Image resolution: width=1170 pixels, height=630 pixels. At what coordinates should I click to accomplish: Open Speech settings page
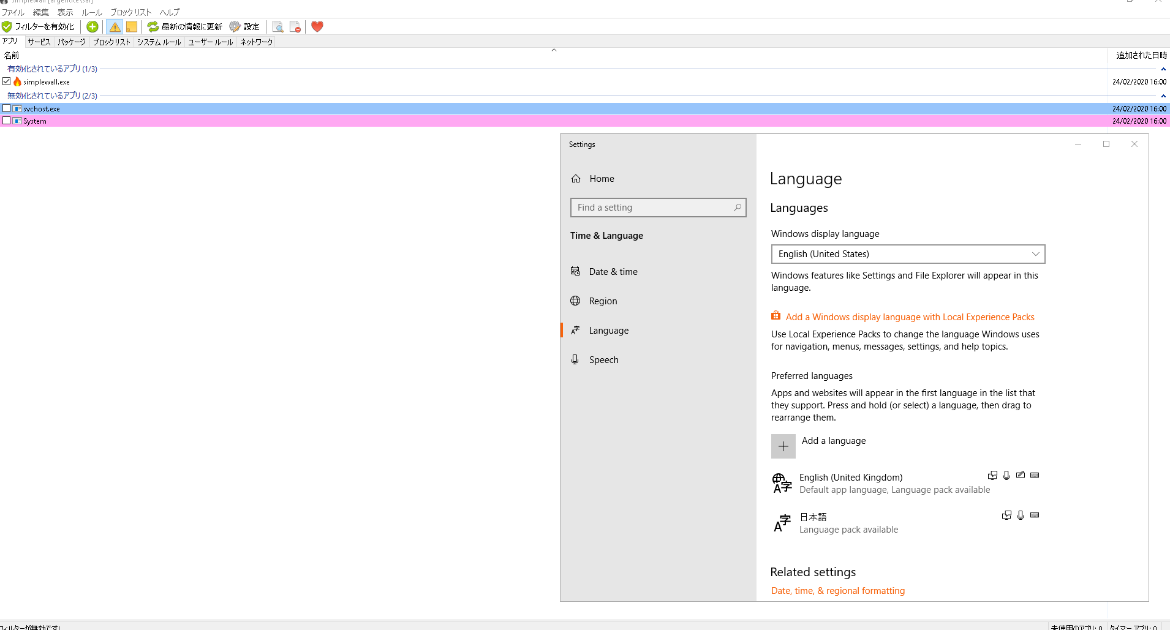coord(658,359)
